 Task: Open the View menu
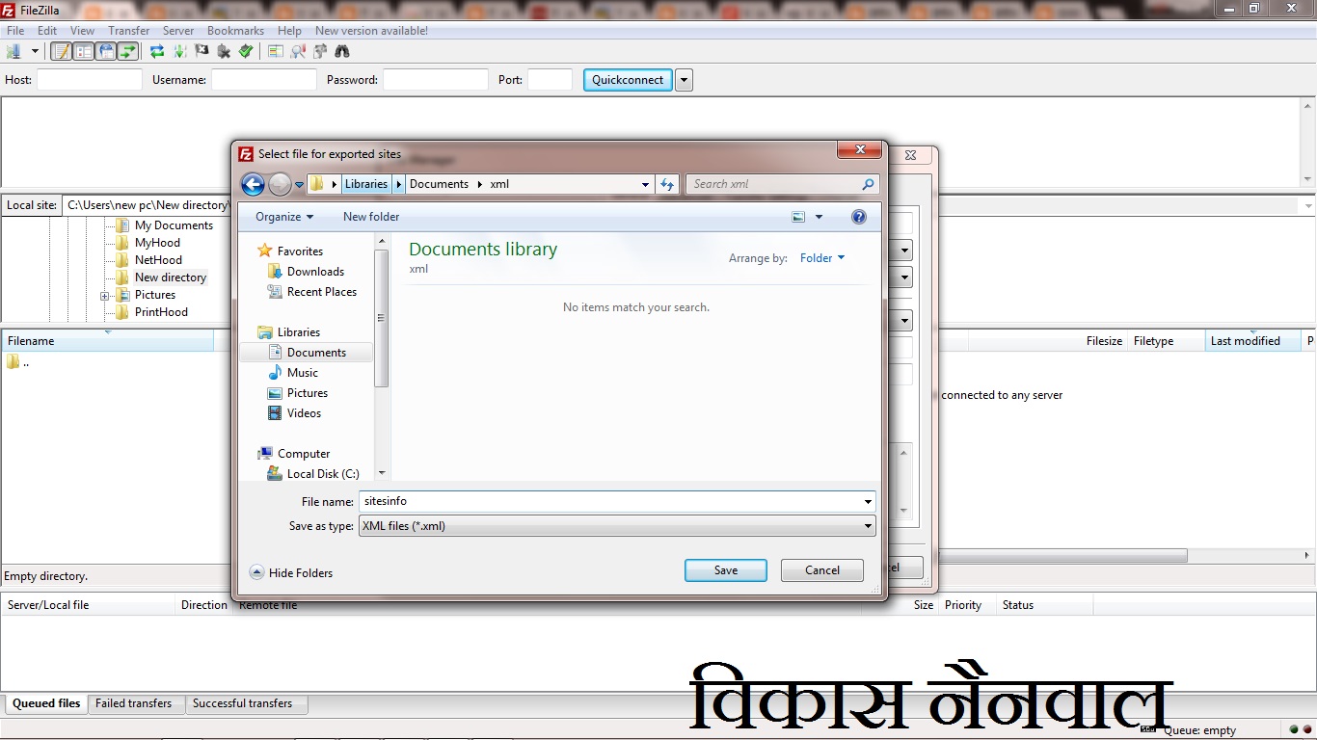pos(83,31)
